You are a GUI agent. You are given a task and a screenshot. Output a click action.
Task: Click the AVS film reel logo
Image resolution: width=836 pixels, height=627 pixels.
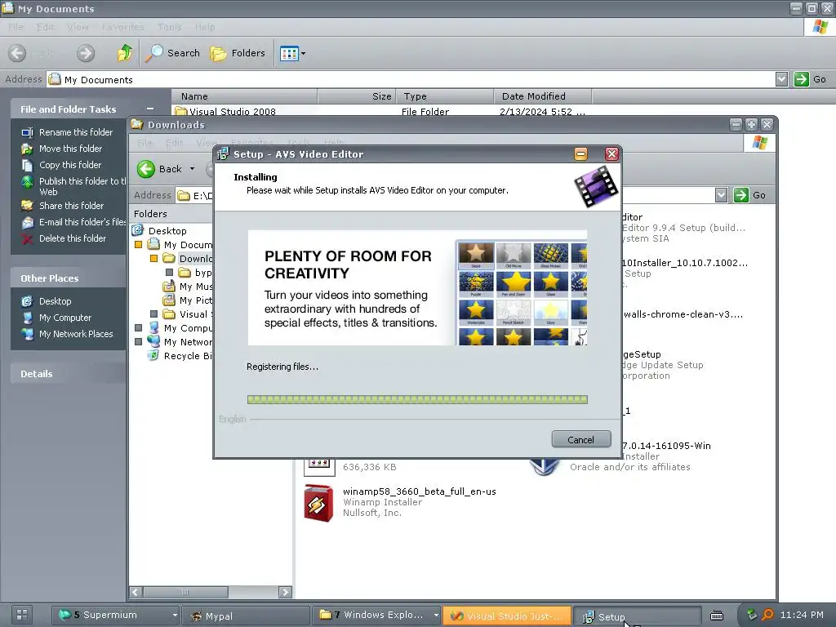[596, 186]
